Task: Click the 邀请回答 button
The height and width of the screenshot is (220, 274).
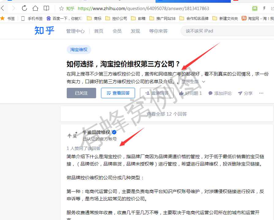Action: (x=157, y=93)
